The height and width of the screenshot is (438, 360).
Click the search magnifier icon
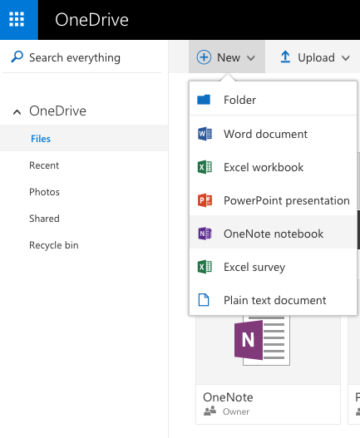(17, 57)
